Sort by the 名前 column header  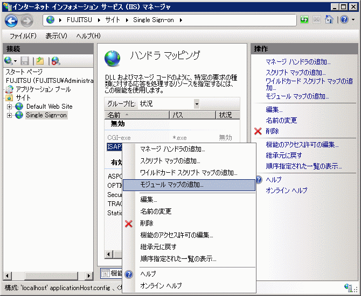tap(137, 115)
